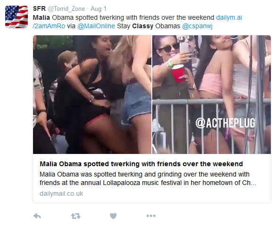
Task: Open the bold link card headline
Action: pos(141,164)
